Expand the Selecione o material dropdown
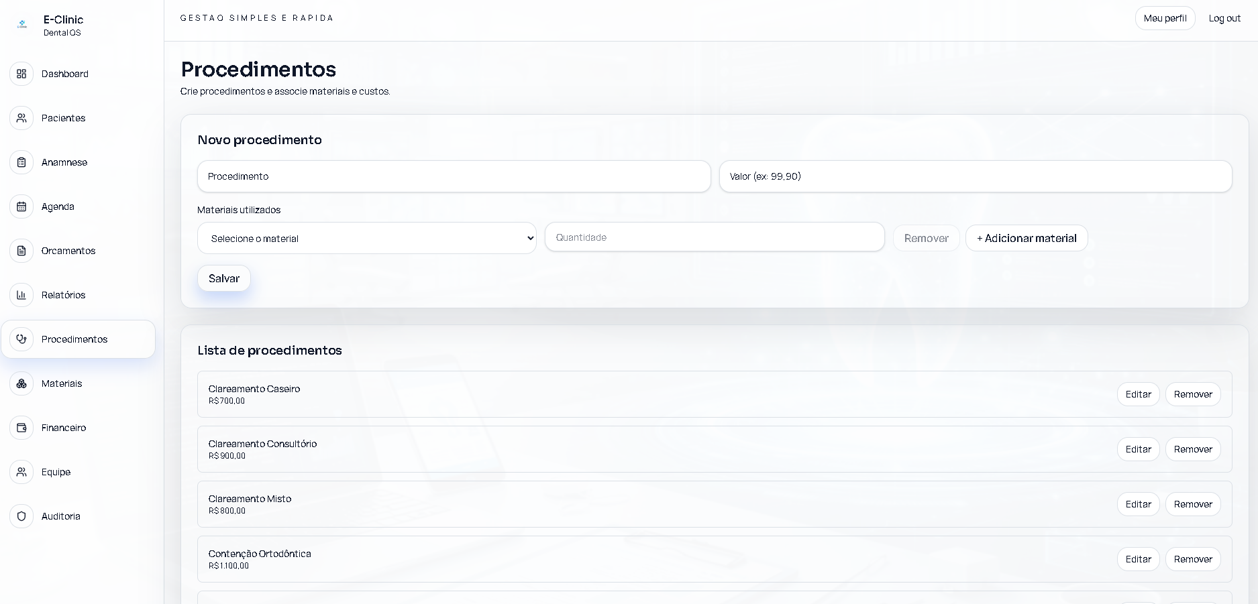 pyautogui.click(x=367, y=238)
